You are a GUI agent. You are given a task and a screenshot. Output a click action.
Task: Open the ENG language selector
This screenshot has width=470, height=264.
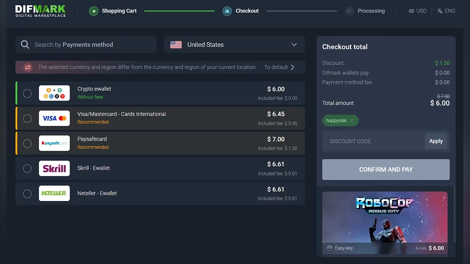click(446, 11)
